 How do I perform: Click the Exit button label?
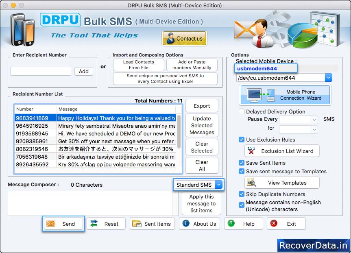[x=292, y=224]
